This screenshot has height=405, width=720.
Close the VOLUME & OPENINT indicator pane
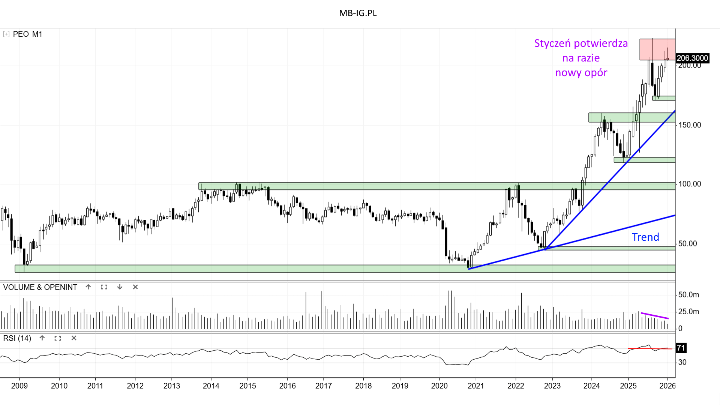coord(135,287)
